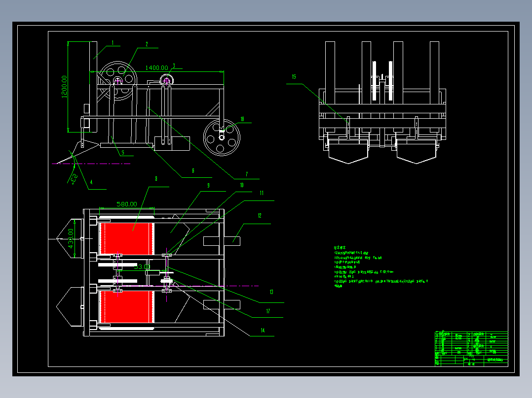The image size is (532, 398).
Task: Click part callout number 15
Action: (x=294, y=77)
